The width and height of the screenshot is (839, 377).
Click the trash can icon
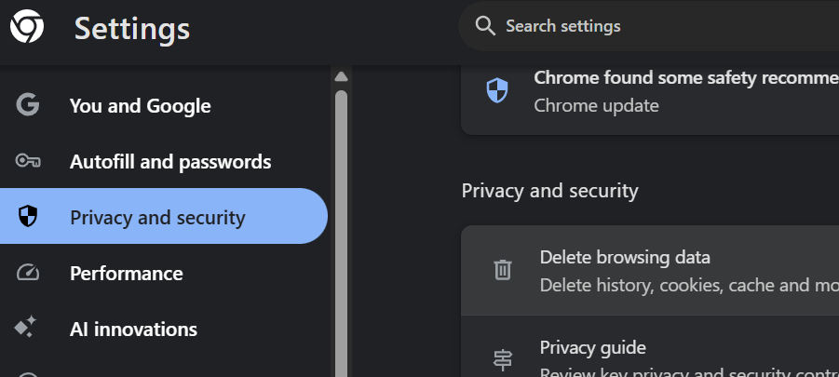[x=503, y=270]
